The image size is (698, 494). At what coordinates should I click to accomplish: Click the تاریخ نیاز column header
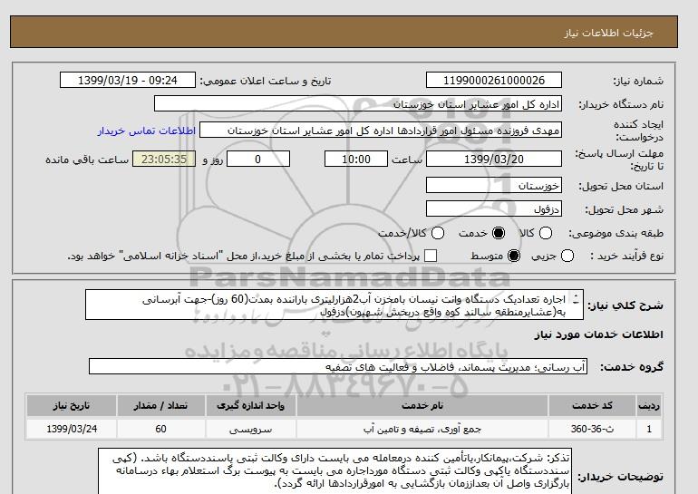click(72, 405)
